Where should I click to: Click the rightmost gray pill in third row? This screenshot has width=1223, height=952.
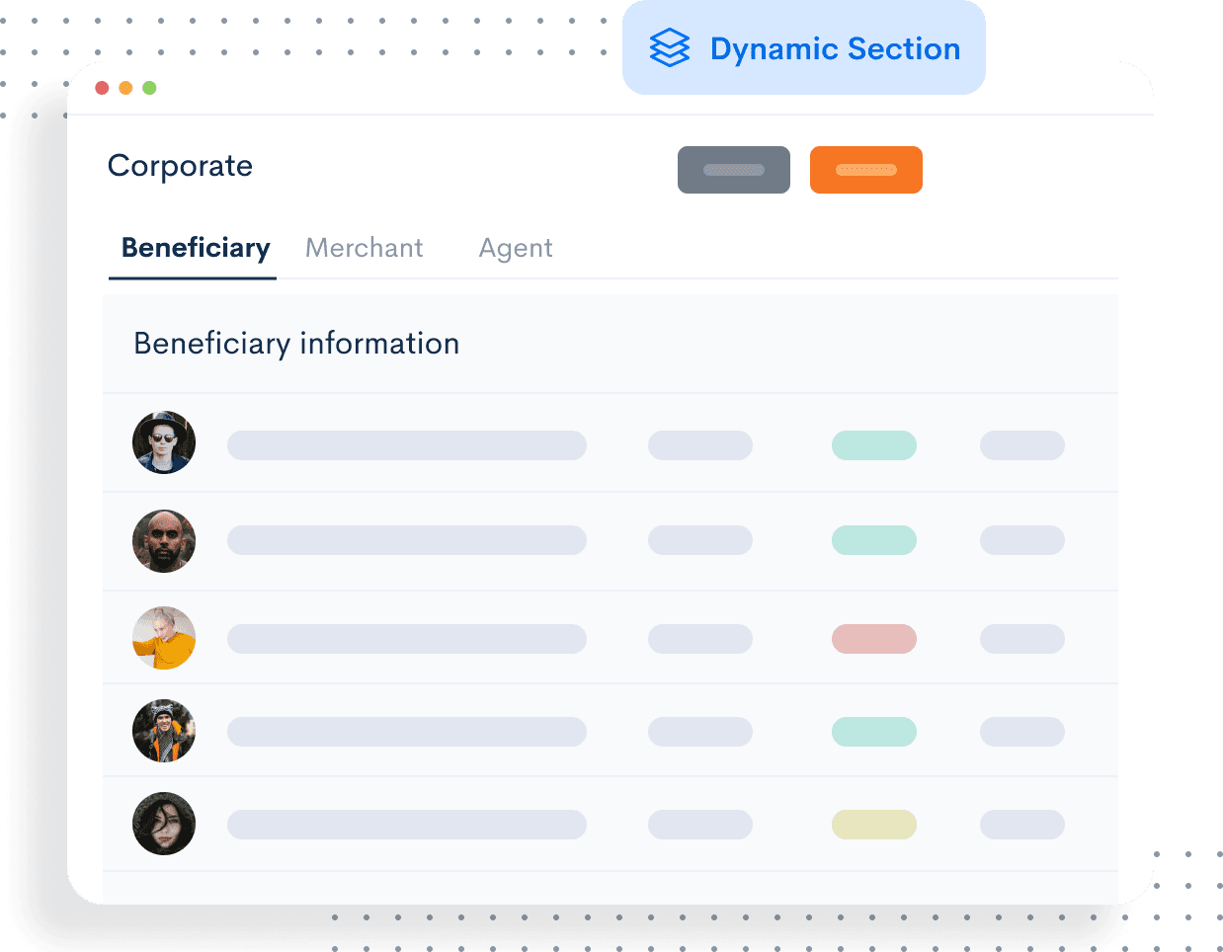click(1021, 639)
